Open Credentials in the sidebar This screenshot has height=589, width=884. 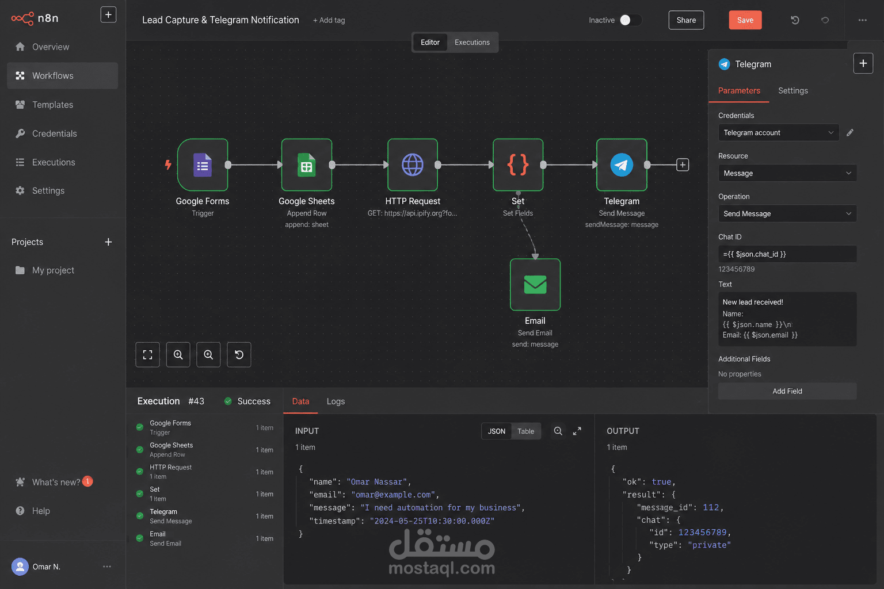tap(62, 133)
